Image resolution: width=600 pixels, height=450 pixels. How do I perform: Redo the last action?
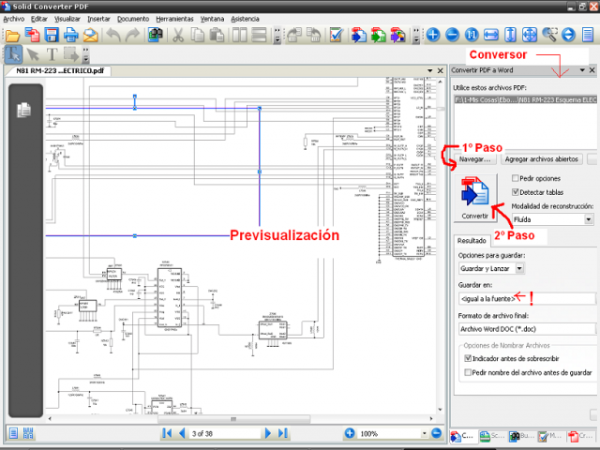click(x=132, y=36)
